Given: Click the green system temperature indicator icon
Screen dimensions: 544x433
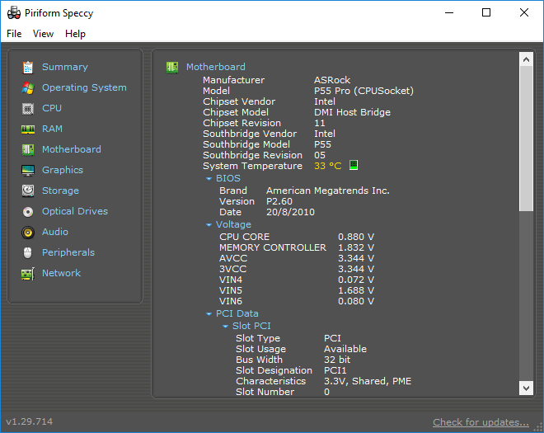Looking at the screenshot, I should tap(353, 165).
